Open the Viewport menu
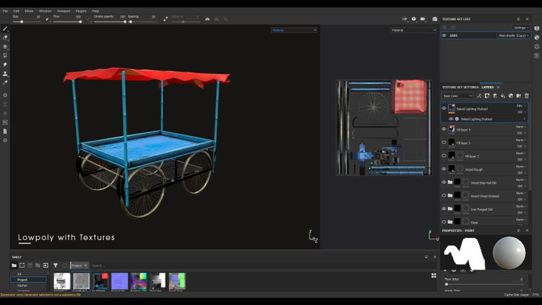 click(x=64, y=12)
